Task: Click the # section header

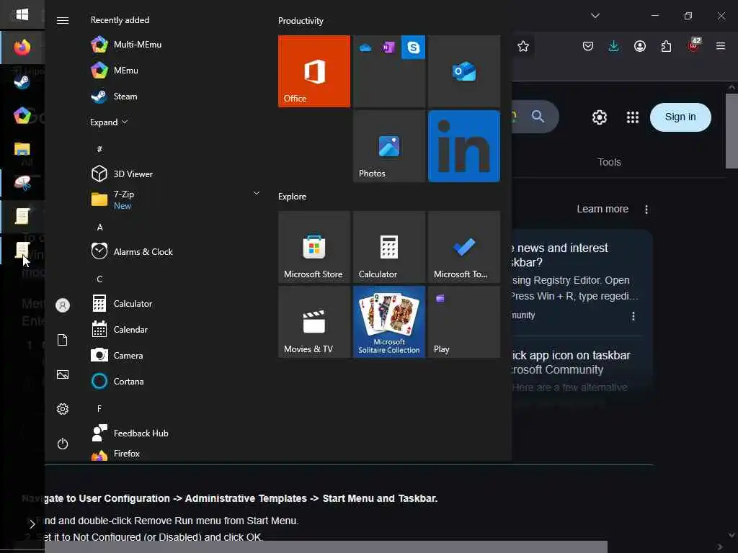Action: (x=99, y=150)
